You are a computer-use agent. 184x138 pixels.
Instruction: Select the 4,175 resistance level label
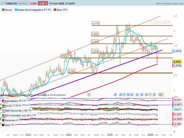[x=96, y=24]
